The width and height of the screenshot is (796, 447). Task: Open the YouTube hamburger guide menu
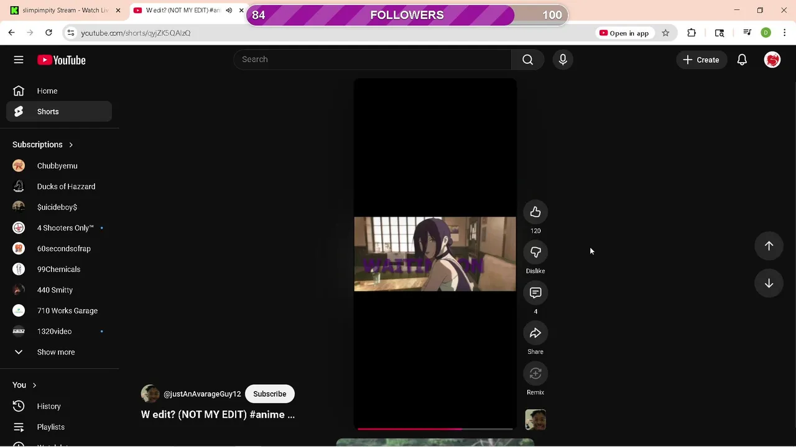coord(19,60)
